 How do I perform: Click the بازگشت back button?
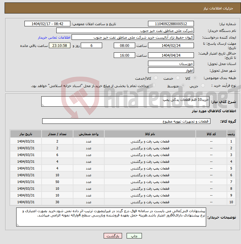pyautogui.click(x=113, y=236)
